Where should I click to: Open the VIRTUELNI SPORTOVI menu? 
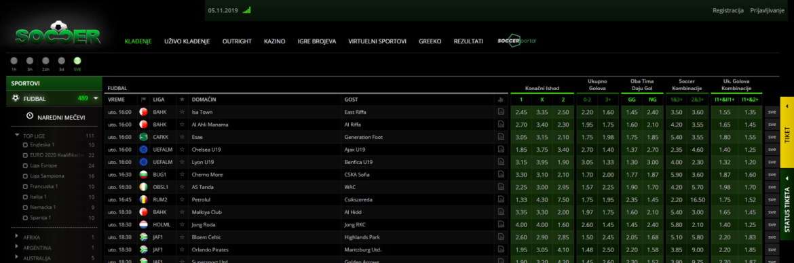377,41
